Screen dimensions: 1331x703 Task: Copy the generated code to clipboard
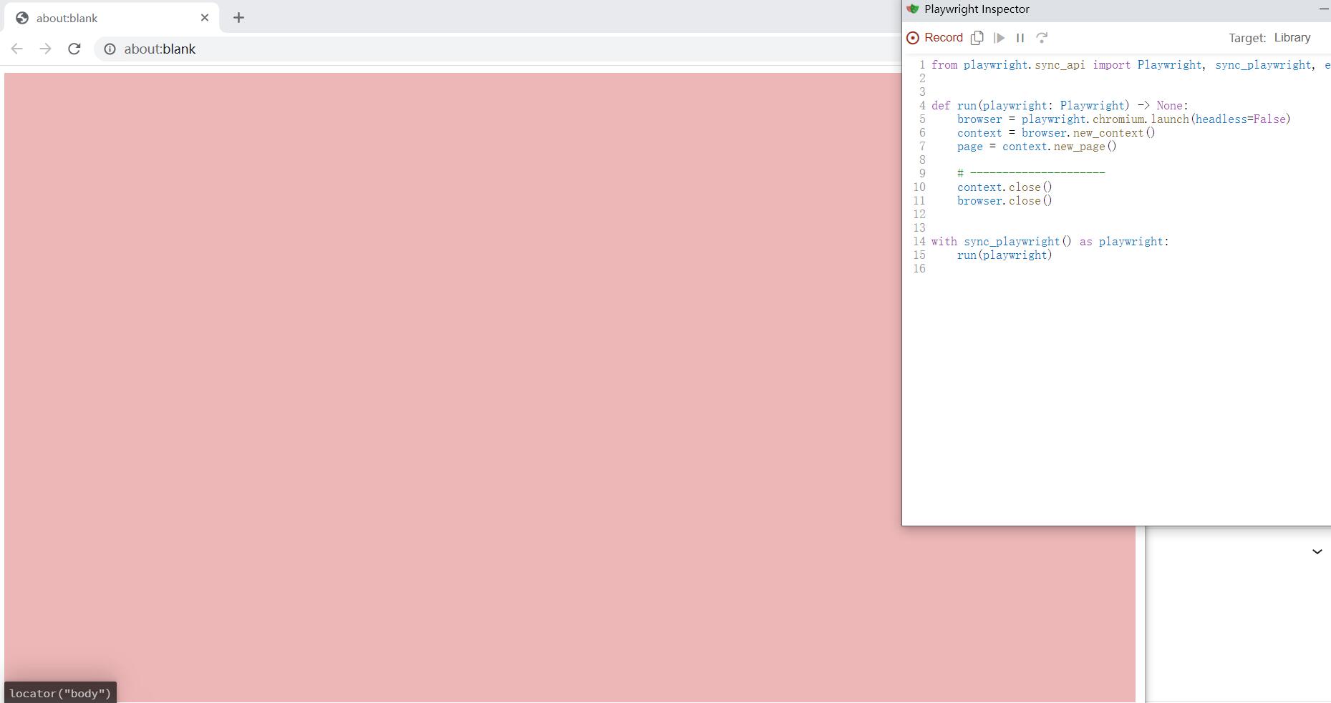977,38
